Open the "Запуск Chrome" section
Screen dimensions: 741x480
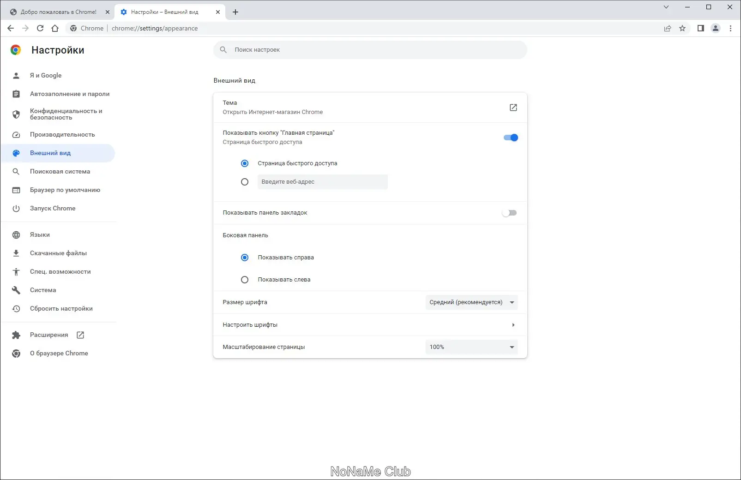[52, 208]
